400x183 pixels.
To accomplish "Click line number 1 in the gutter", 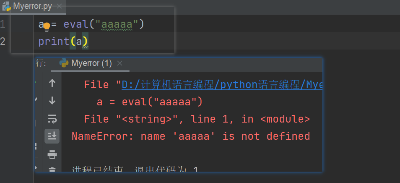I will click(x=3, y=24).
